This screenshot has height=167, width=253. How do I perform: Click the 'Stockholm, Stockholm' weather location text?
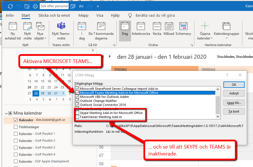(235, 57)
